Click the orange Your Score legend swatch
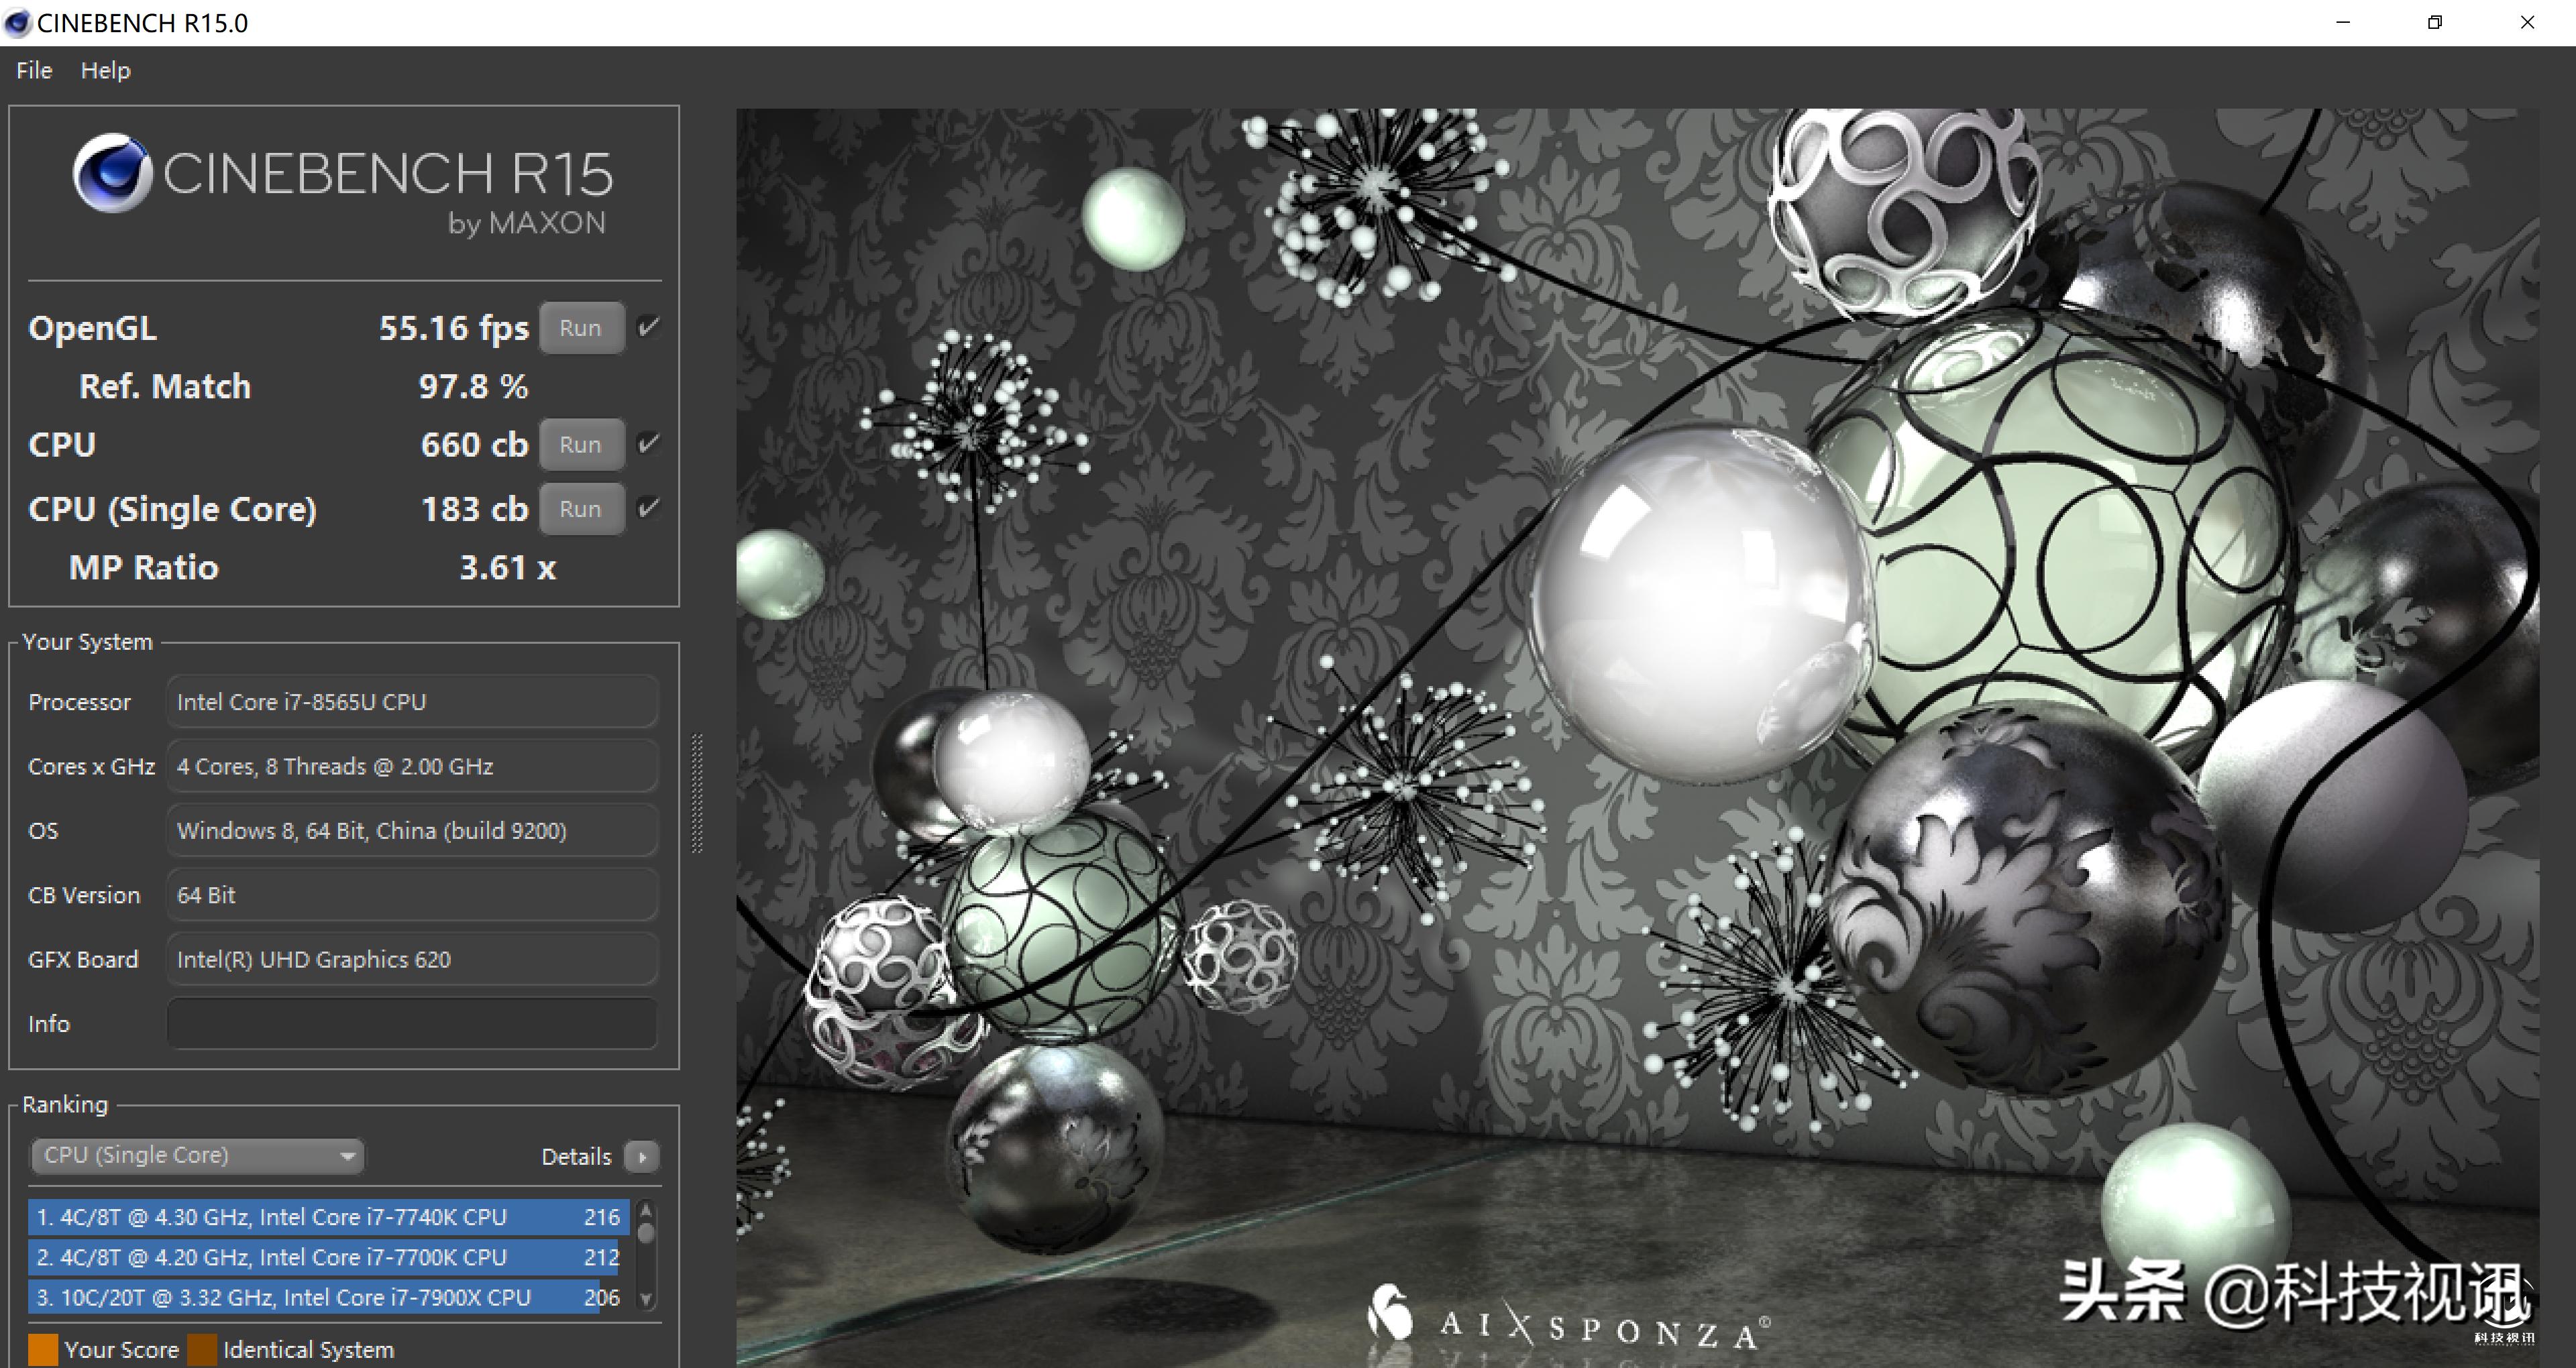2576x1368 pixels. coord(43,1350)
